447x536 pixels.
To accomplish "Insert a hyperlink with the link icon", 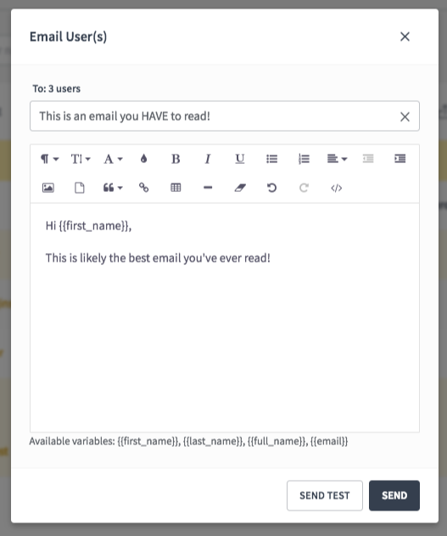I will pos(143,188).
